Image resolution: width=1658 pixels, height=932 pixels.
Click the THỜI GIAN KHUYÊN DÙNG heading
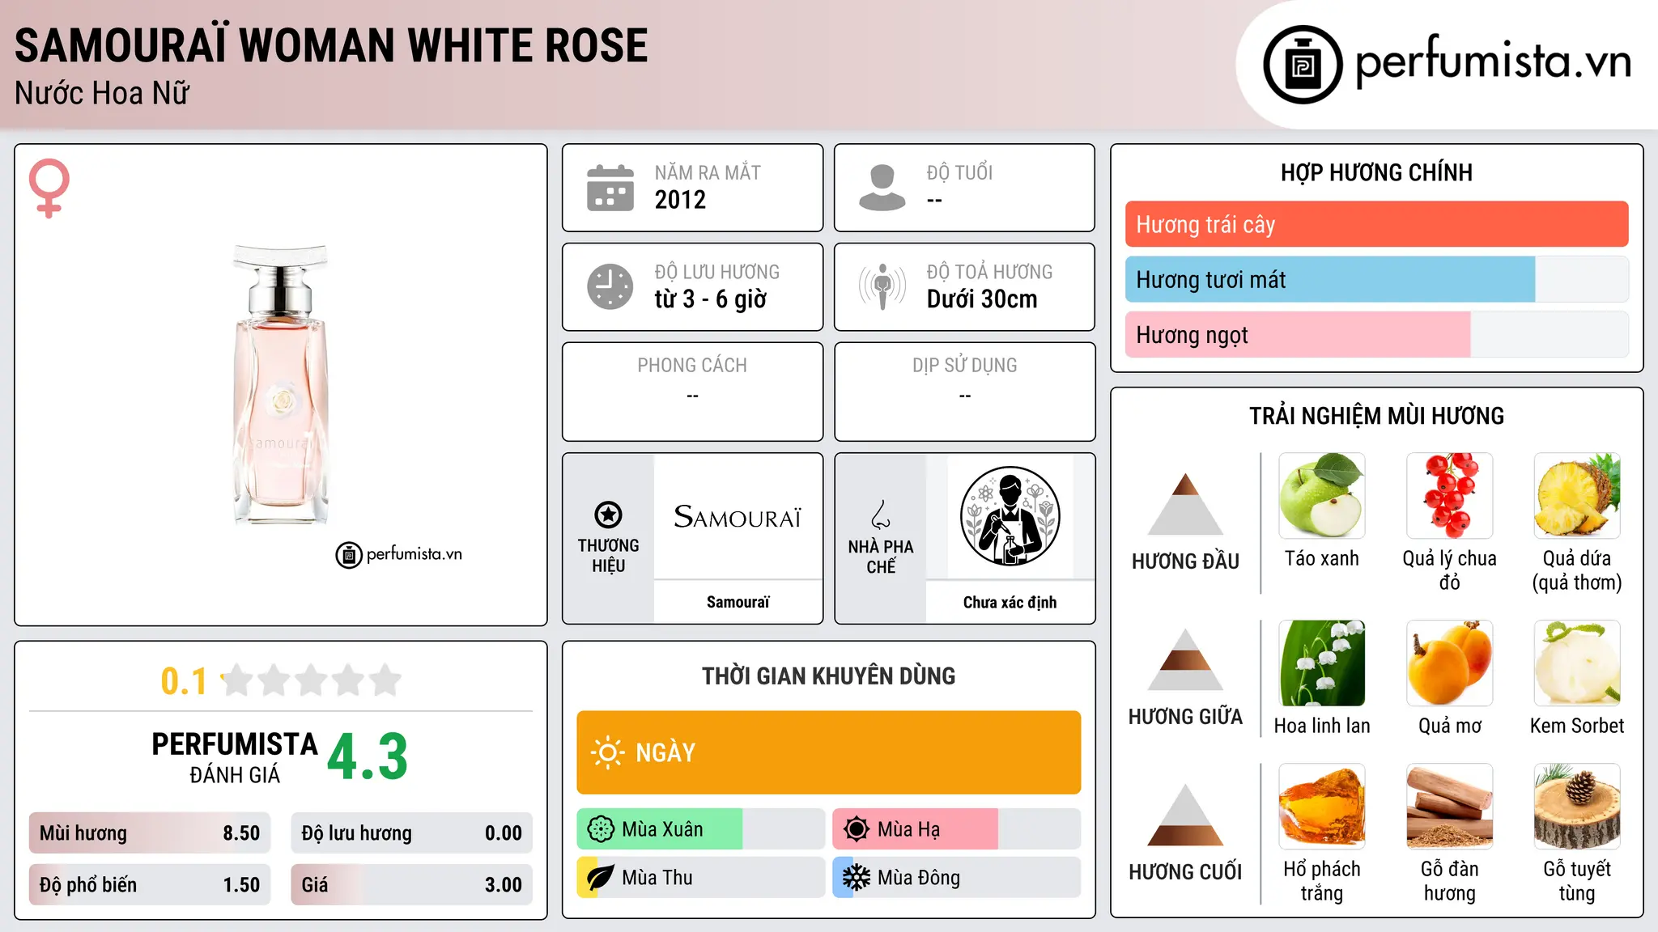coord(829,676)
